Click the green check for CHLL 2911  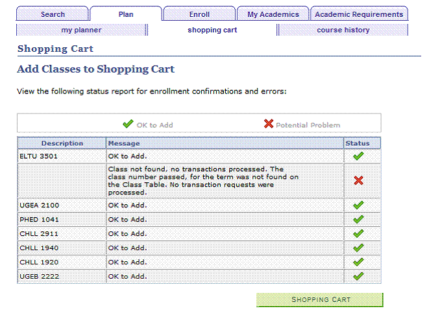(x=358, y=234)
